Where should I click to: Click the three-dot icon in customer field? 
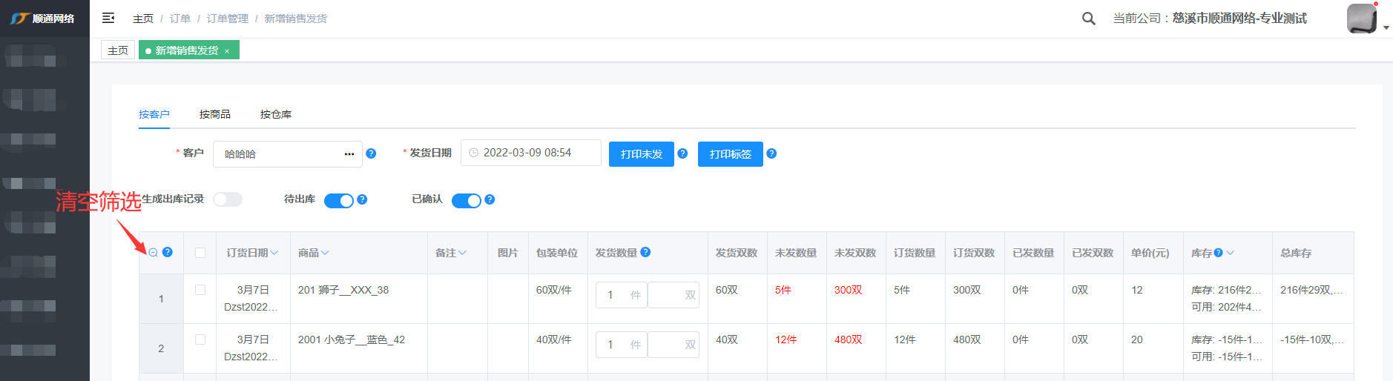coord(349,154)
